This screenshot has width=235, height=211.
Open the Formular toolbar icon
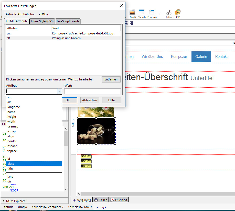click(152, 14)
